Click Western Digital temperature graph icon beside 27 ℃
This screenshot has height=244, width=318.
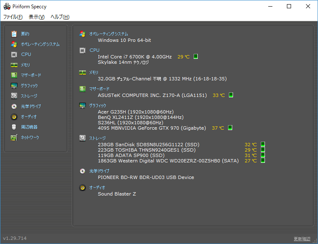[263, 160]
